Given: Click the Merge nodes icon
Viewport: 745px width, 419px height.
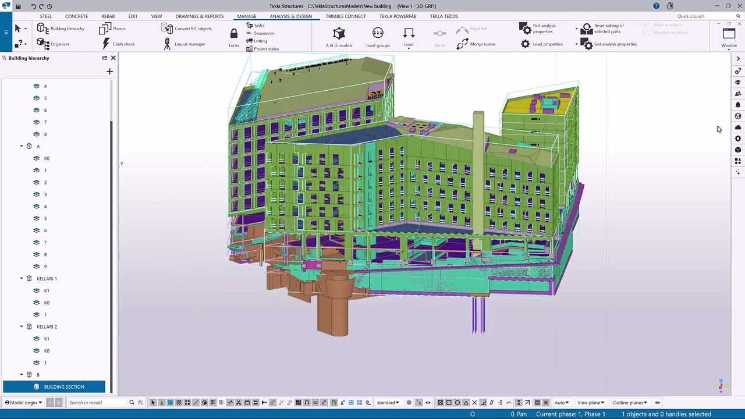Looking at the screenshot, I should (463, 44).
